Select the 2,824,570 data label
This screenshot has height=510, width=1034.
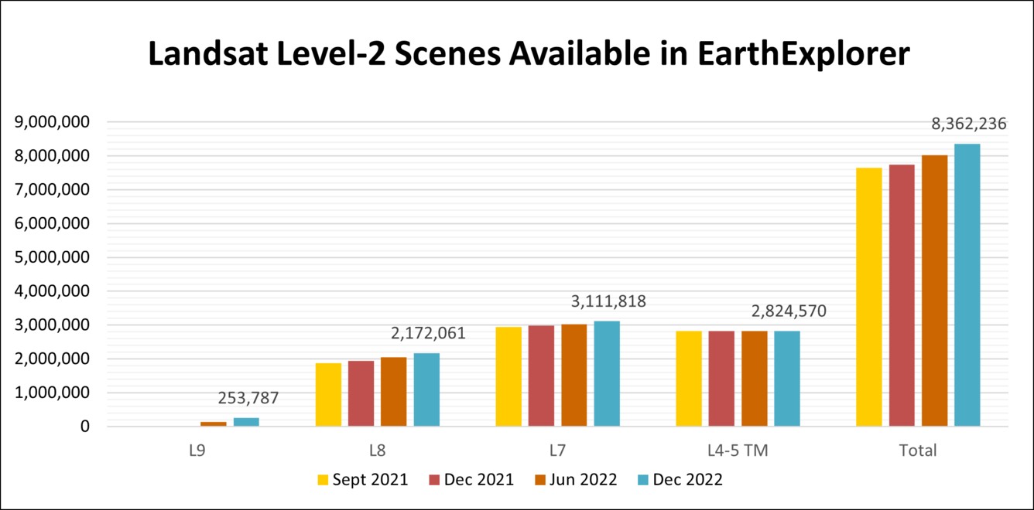(x=789, y=311)
